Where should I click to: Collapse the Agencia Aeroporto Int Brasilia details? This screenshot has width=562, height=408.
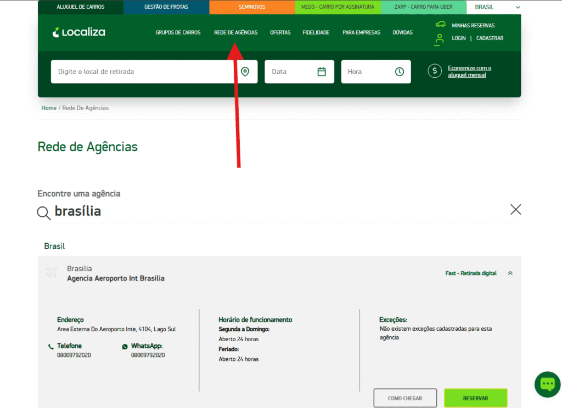510,273
